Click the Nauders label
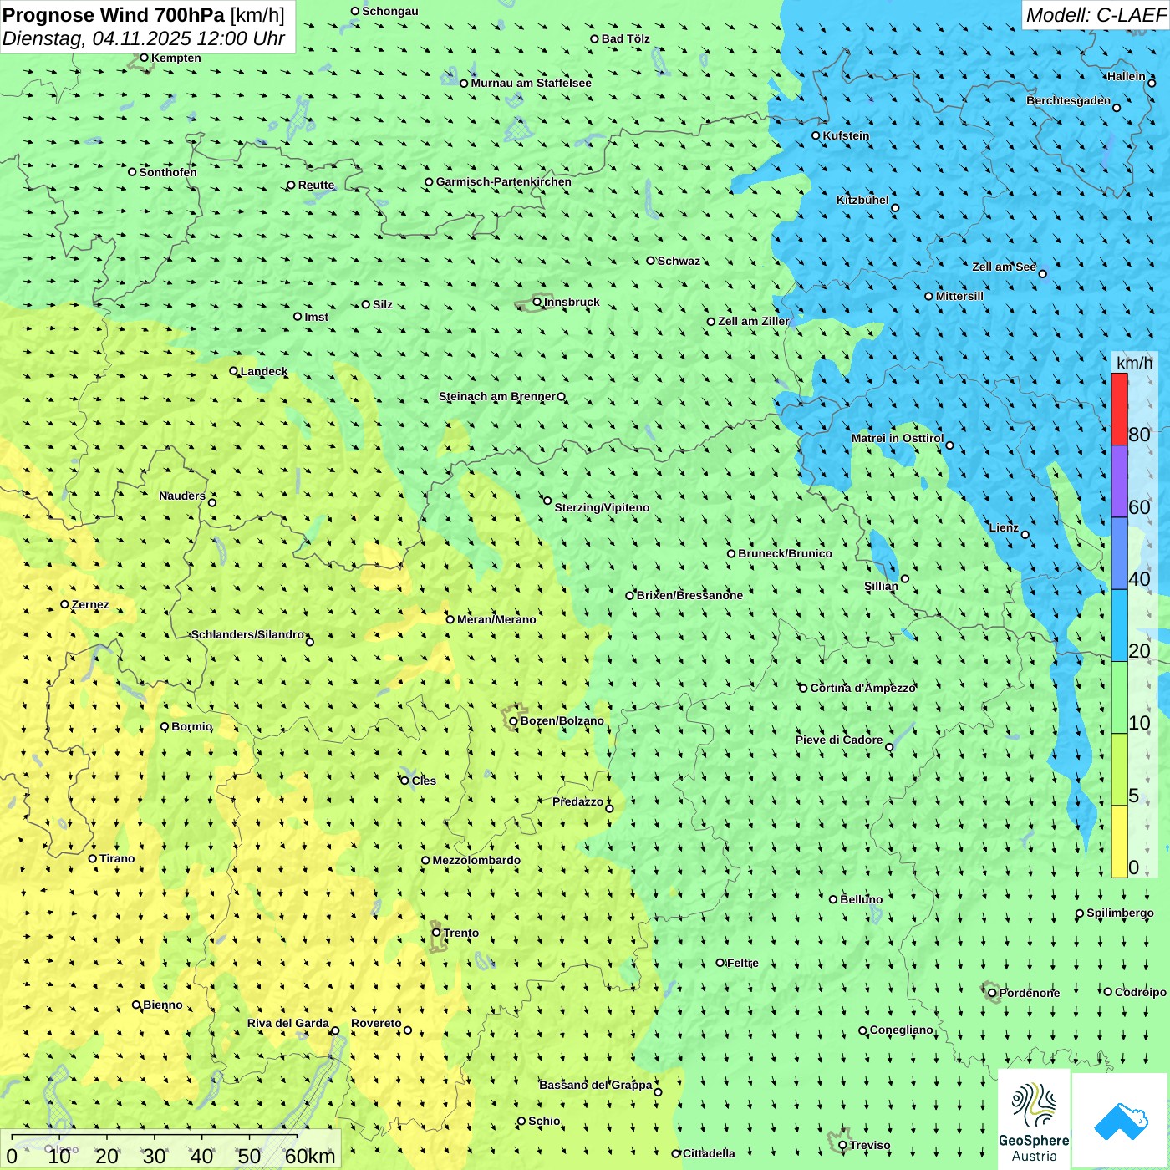 [x=182, y=496]
